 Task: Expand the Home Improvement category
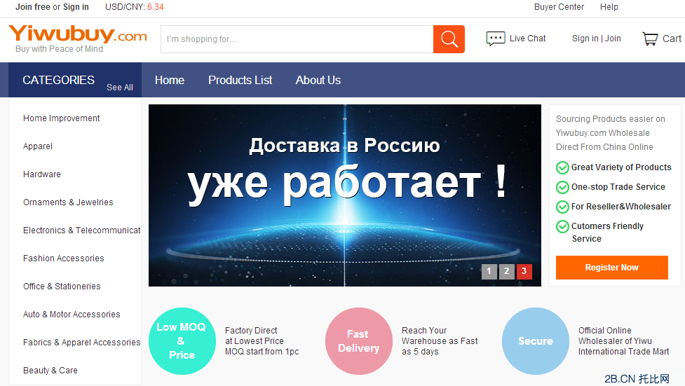(62, 118)
